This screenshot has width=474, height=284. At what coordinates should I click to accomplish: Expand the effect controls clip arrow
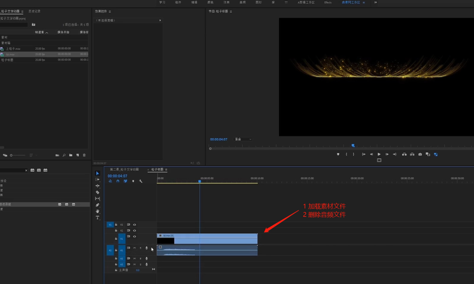(160, 20)
